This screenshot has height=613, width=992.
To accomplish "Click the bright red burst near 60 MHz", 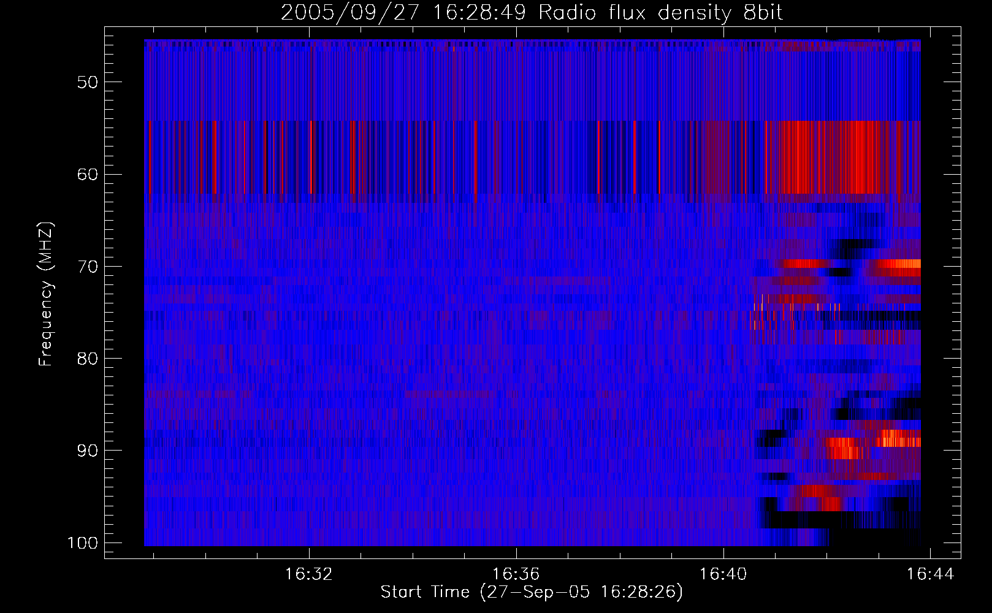I will click(831, 158).
